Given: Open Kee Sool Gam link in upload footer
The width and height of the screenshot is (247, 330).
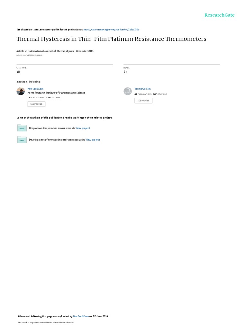Looking at the screenshot, I should tap(81, 316).
